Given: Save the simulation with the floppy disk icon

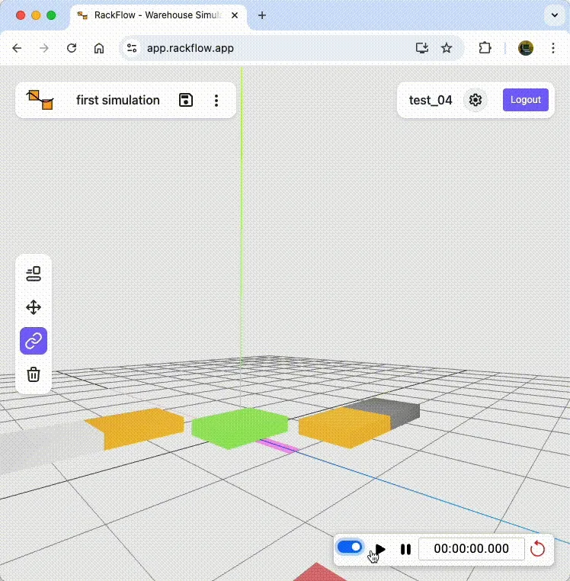Looking at the screenshot, I should pos(186,100).
